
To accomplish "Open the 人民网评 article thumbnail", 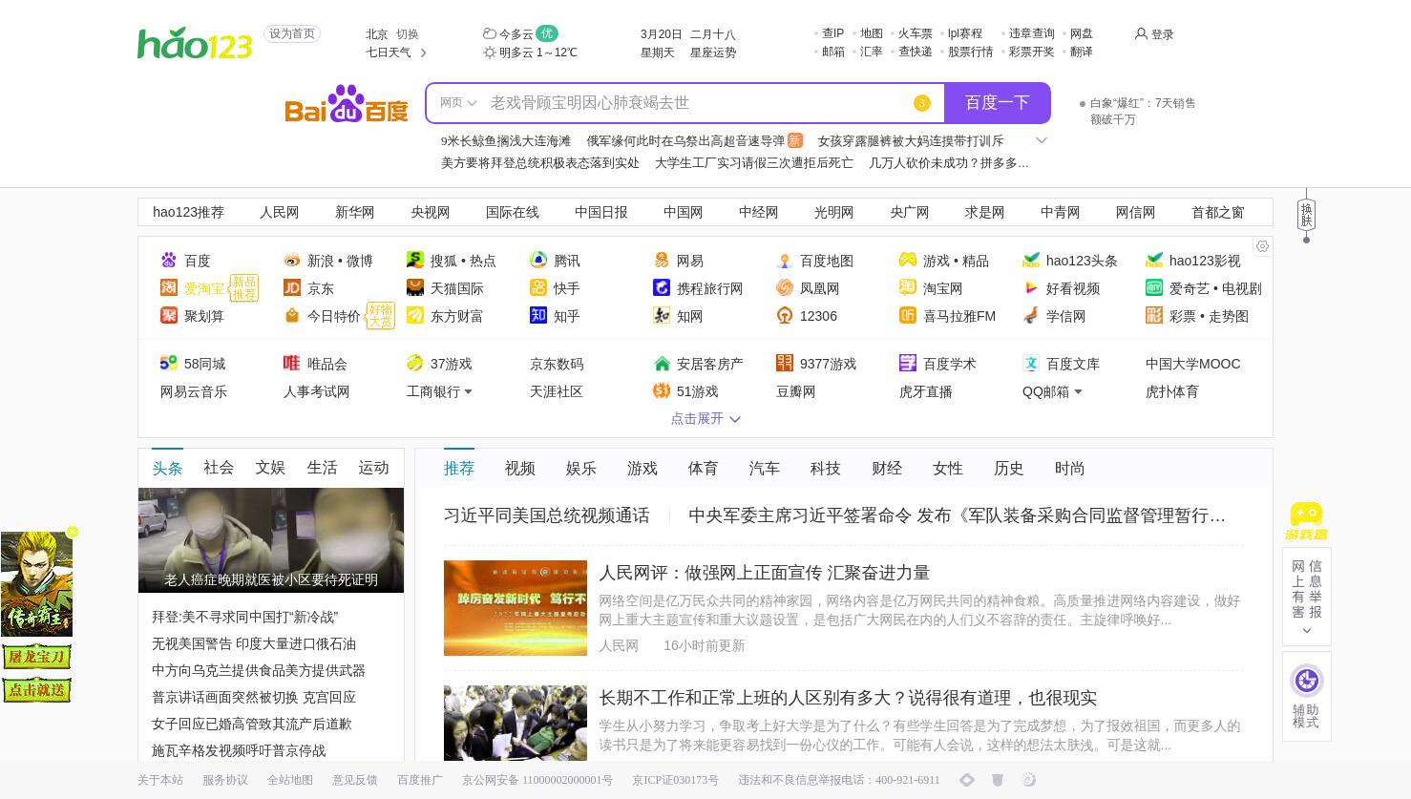I will click(x=516, y=608).
